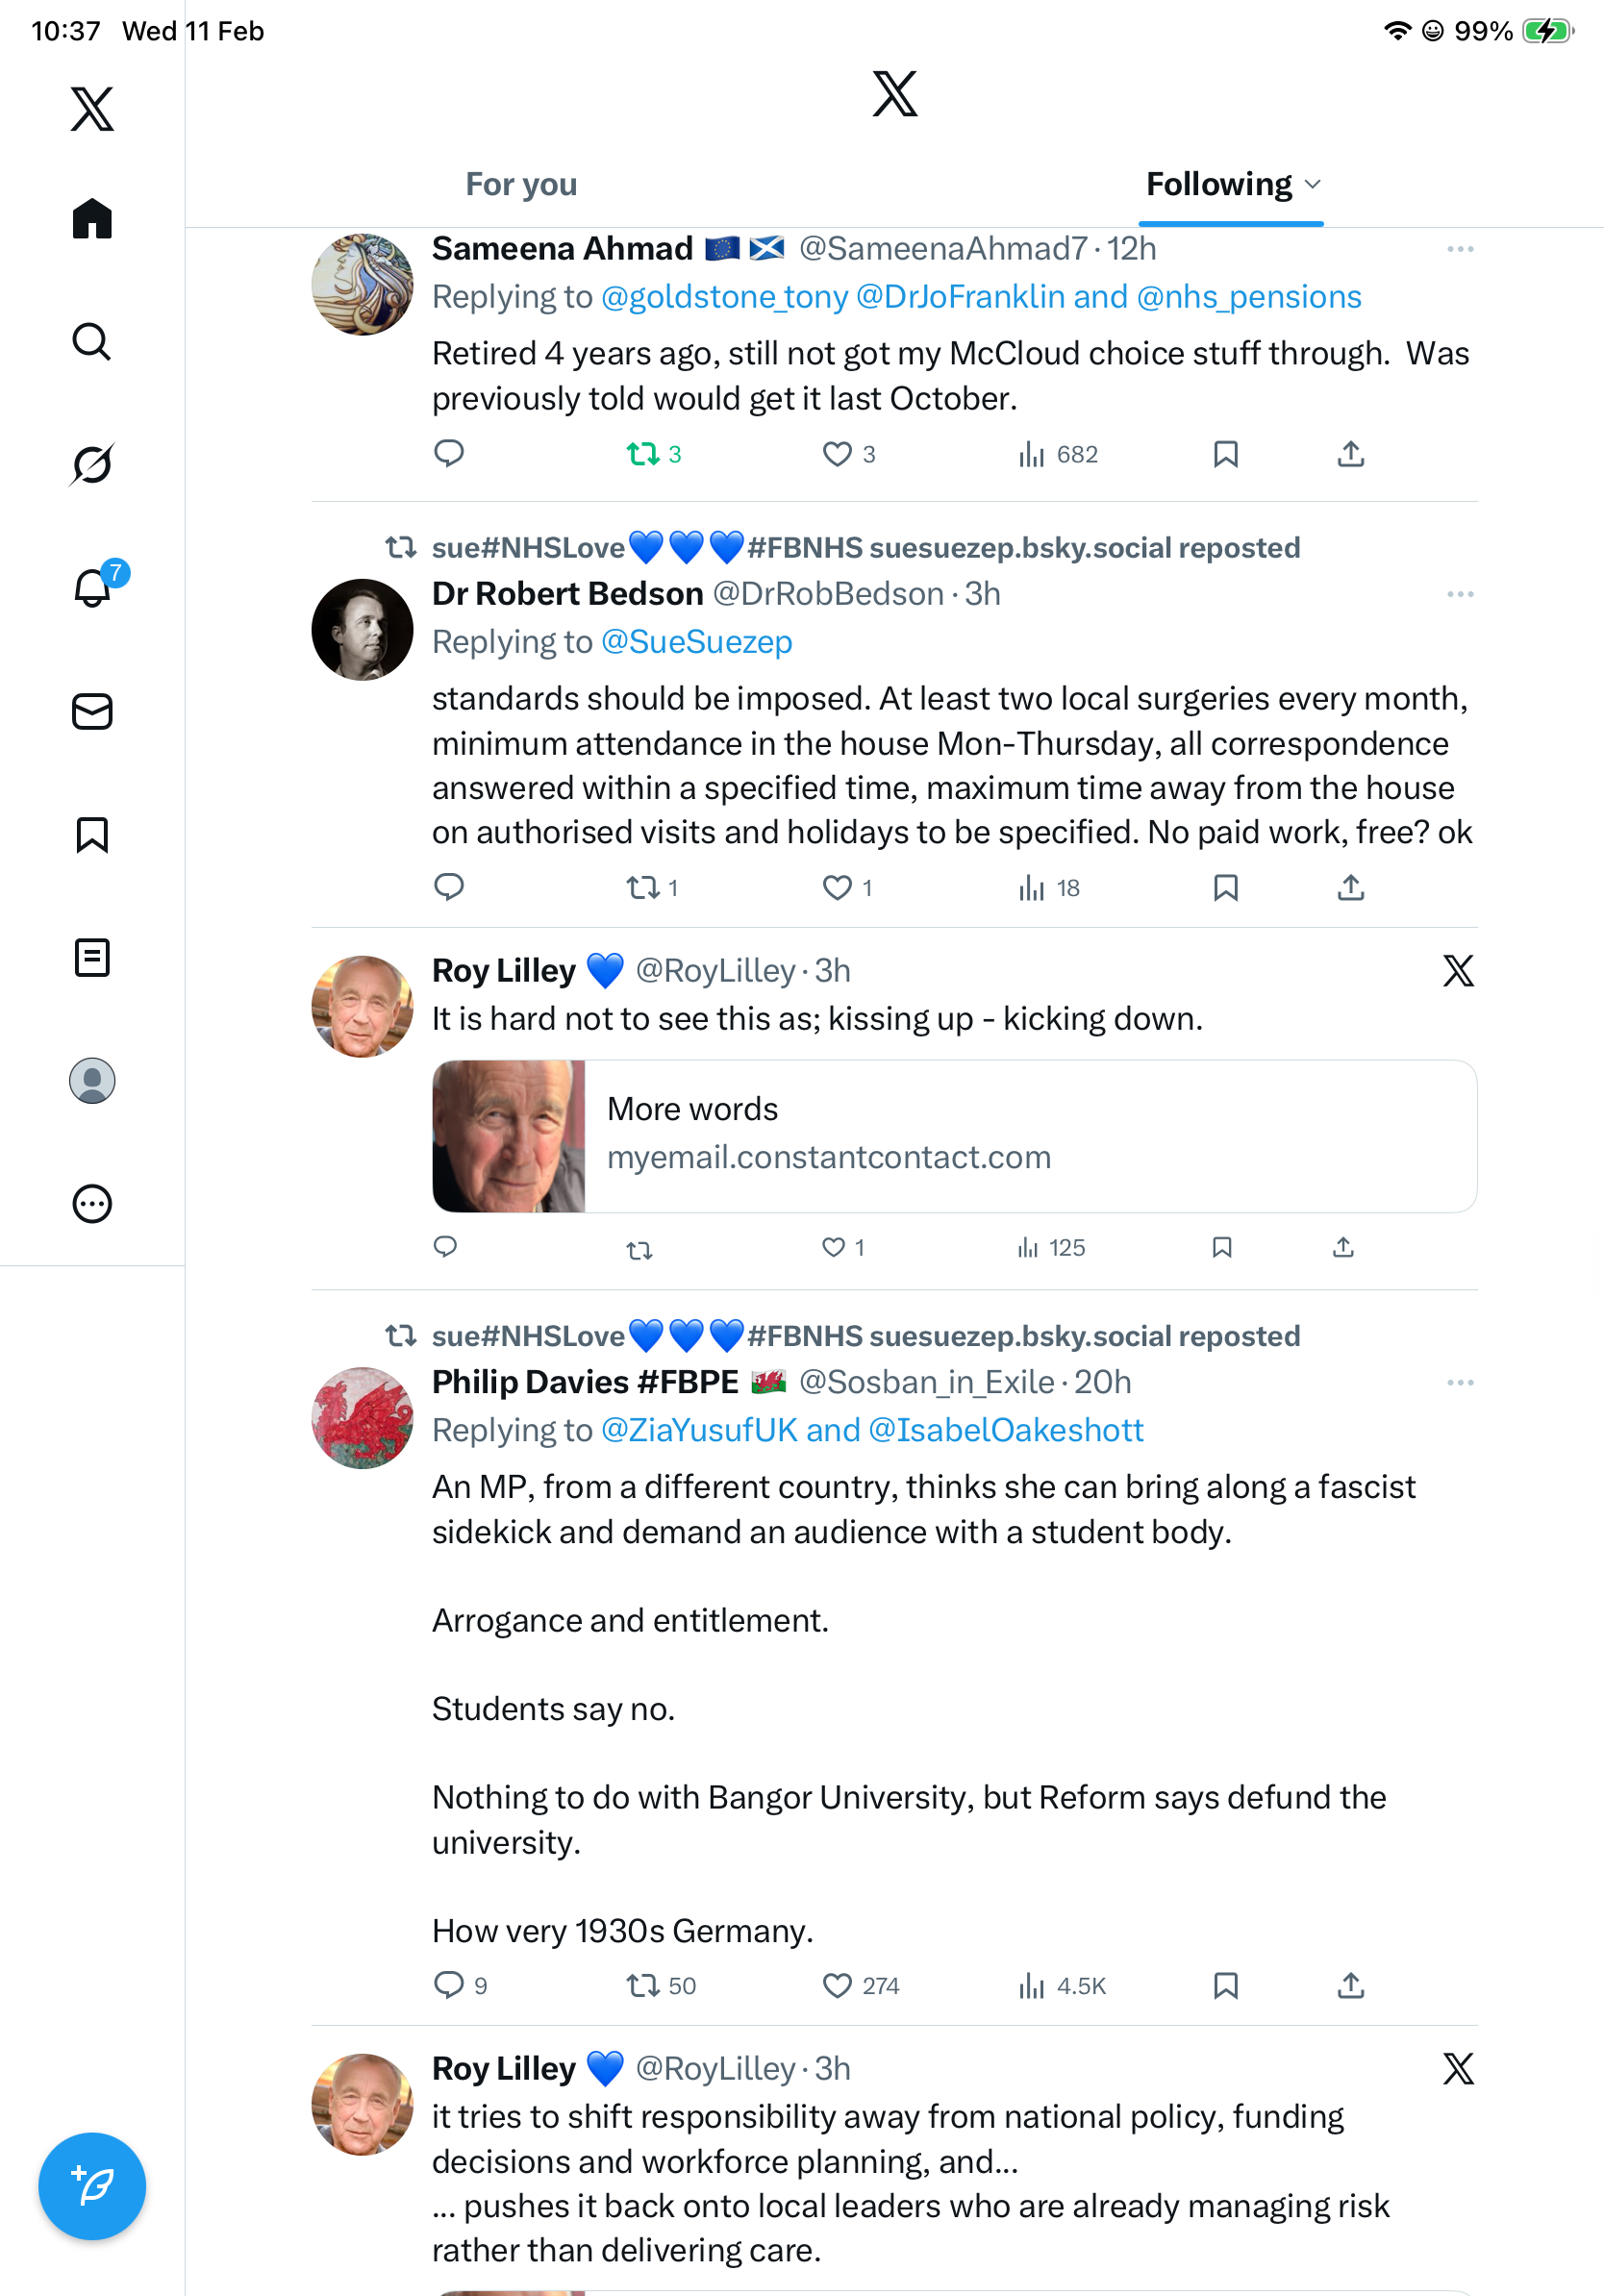Open the Search icon in sidebar
Screen dimensions: 1604x2296
pyautogui.click(x=92, y=342)
